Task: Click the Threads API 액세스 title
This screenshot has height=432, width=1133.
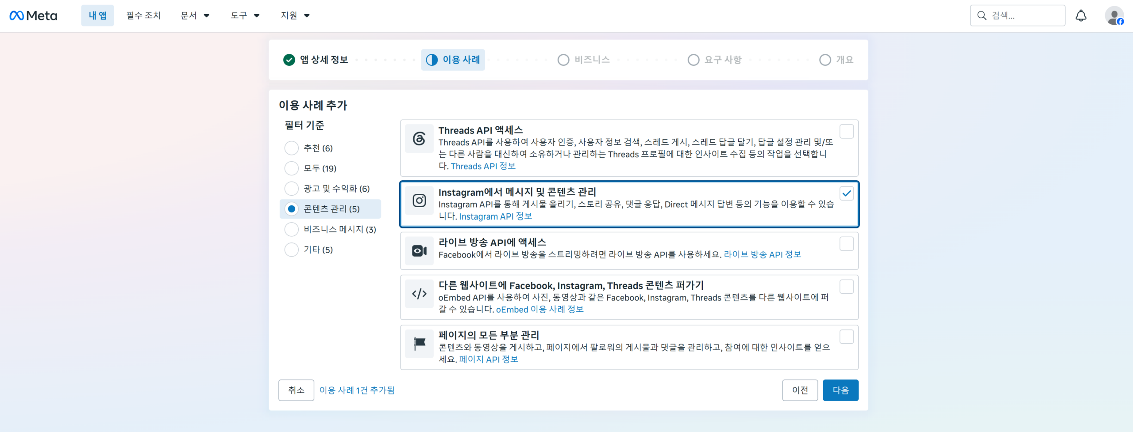Action: (481, 130)
